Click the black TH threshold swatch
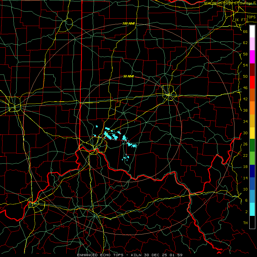This screenshot has height=257, width=257. click(x=252, y=222)
